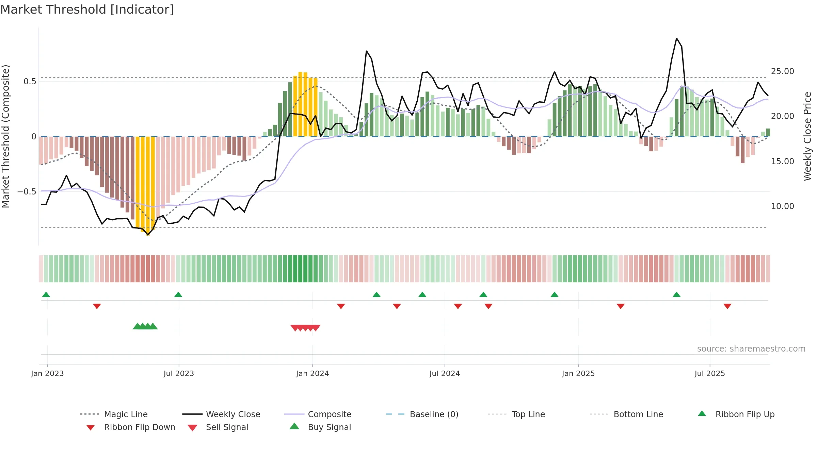Click the Ribbon Flip Up marker at Jan 2023

46,294
